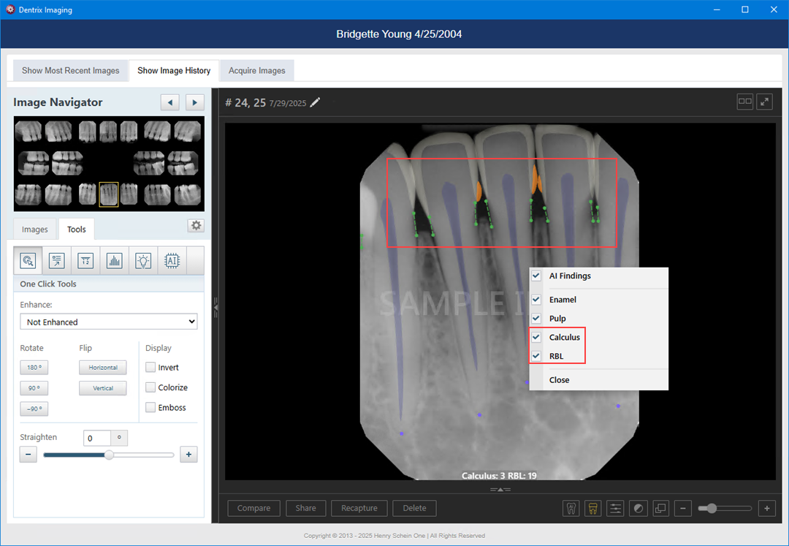Click the gear settings icon beside Tools tab
The image size is (789, 546).
(x=197, y=225)
